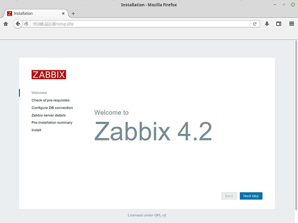Viewport: 298px width, 223px height.
Task: Click the Zabbix 4.2 heading text
Action: [x=153, y=131]
